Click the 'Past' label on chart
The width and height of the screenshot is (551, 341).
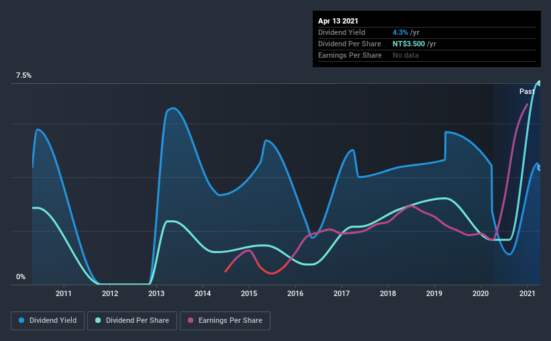click(527, 91)
